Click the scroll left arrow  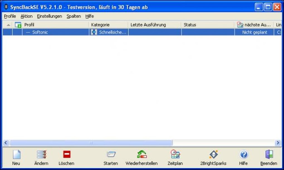[x=6, y=143]
